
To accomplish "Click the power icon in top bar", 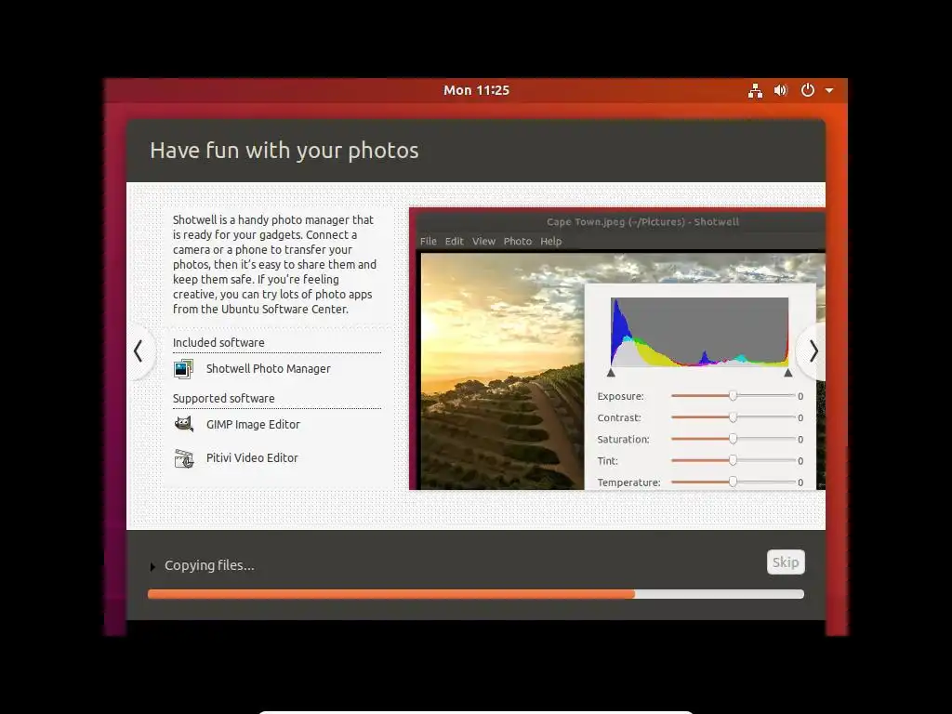I will (808, 90).
